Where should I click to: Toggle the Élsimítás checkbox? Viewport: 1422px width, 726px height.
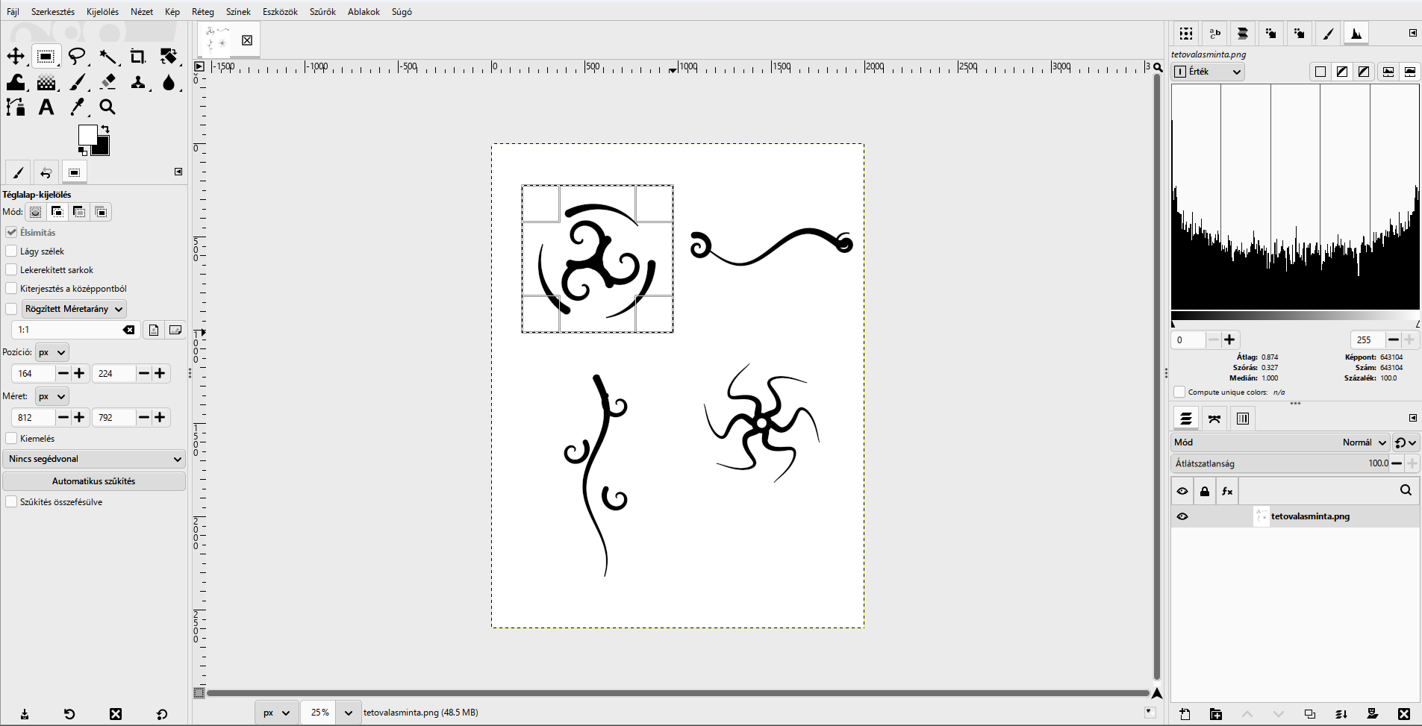[x=11, y=232]
